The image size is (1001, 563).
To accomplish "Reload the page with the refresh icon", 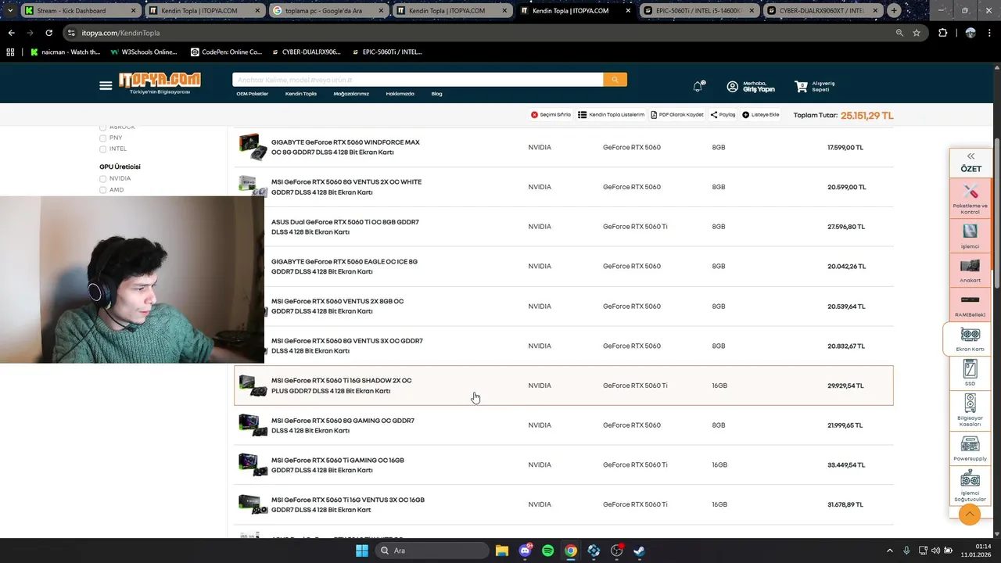I will [x=48, y=33].
